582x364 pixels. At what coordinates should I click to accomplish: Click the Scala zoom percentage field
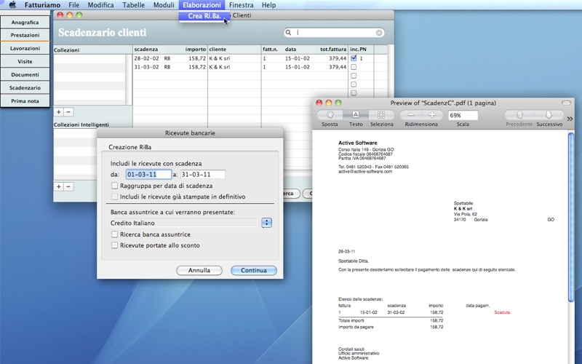(x=463, y=115)
